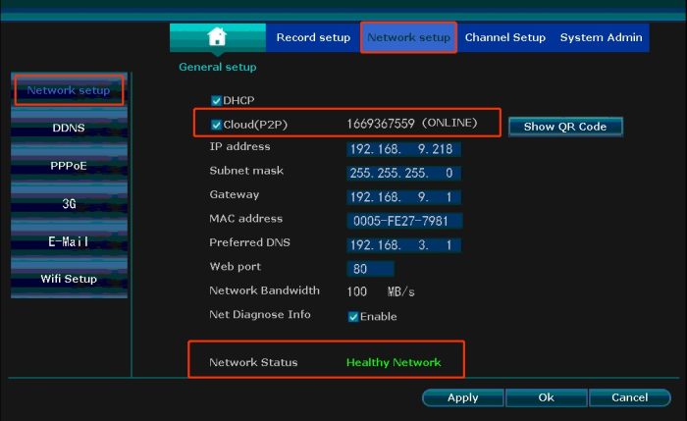Image resolution: width=687 pixels, height=421 pixels.
Task: Toggle the DHCP checkbox
Action: click(x=217, y=100)
